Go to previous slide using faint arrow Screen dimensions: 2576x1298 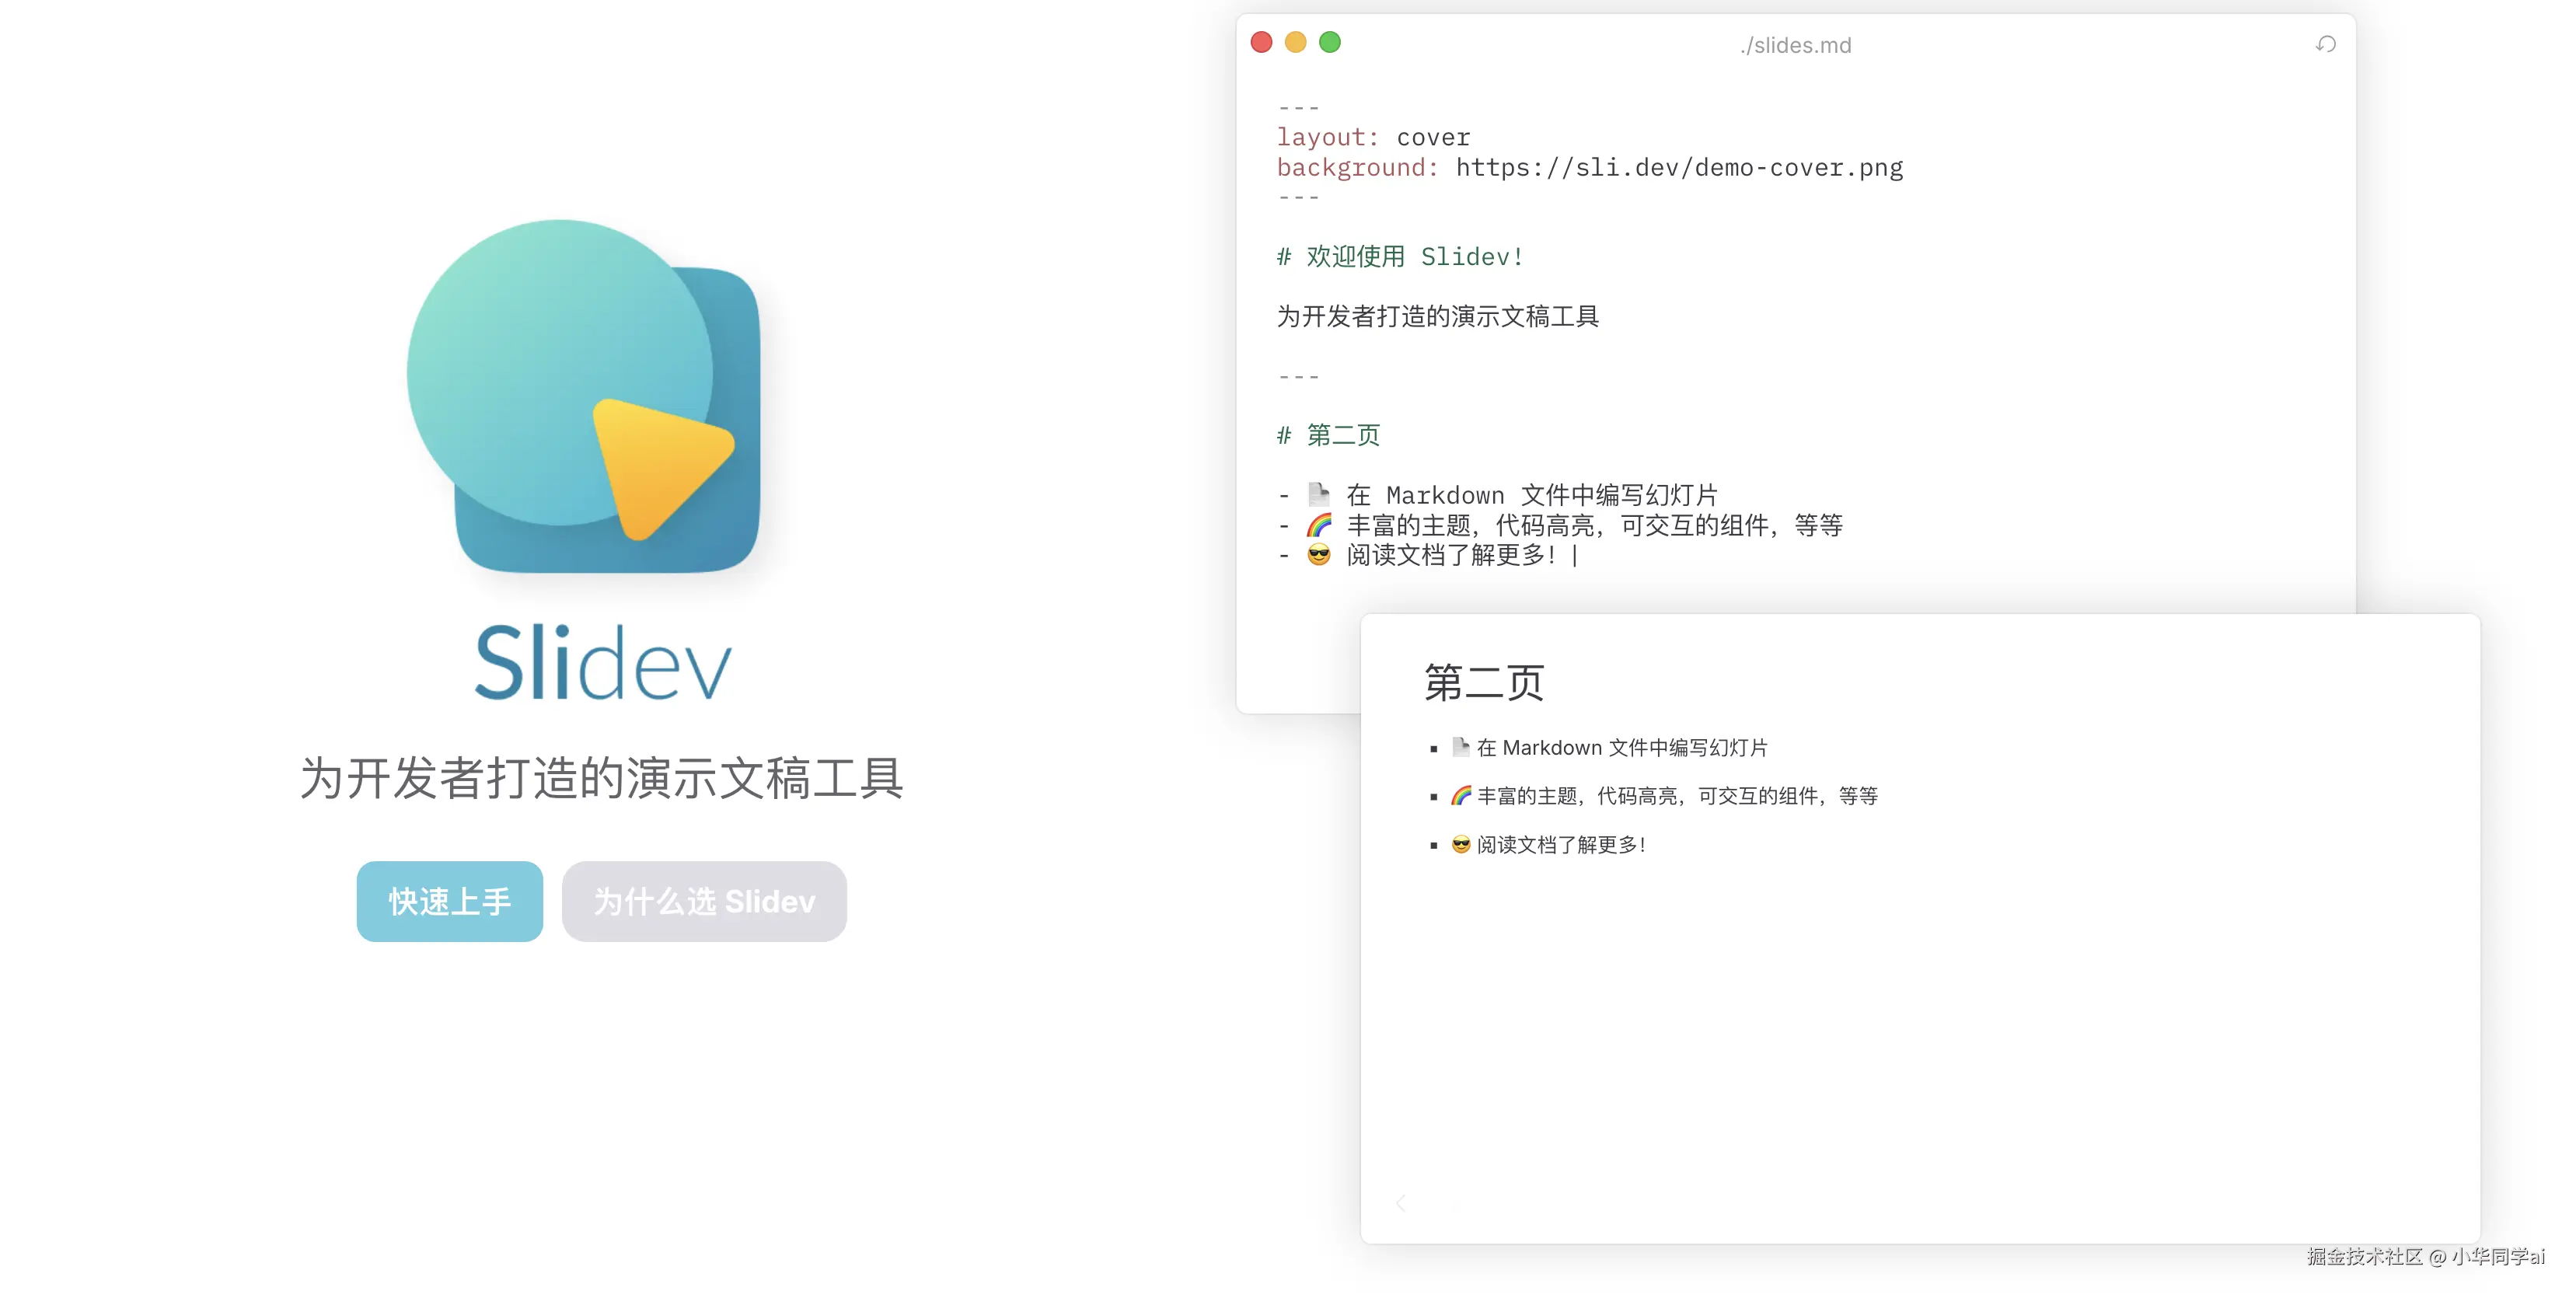[x=1401, y=1203]
